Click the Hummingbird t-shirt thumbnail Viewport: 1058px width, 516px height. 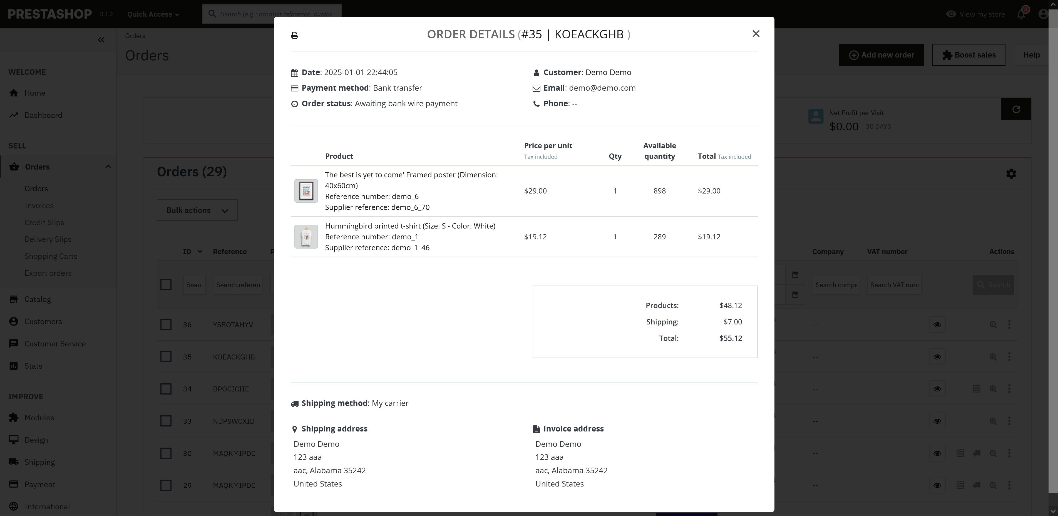point(306,237)
